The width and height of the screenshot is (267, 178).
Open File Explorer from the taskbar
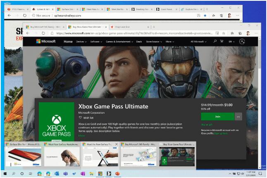coord(91,173)
